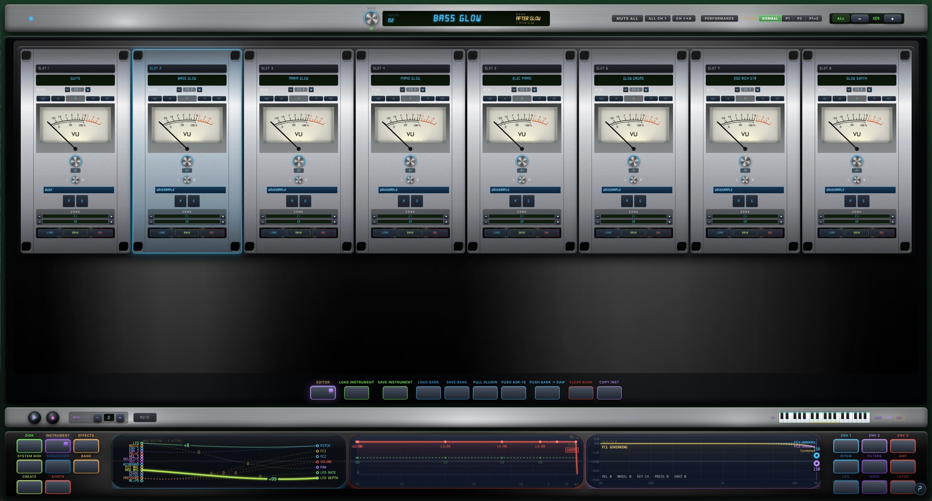Switch to NORMAL performance mode

tap(770, 19)
